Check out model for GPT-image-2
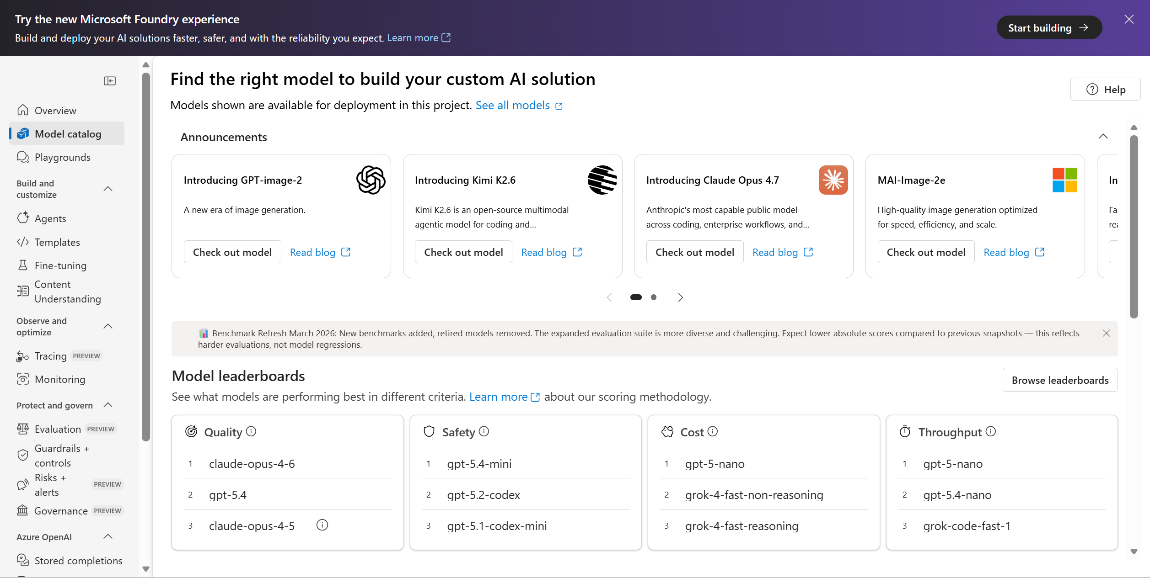 232,252
